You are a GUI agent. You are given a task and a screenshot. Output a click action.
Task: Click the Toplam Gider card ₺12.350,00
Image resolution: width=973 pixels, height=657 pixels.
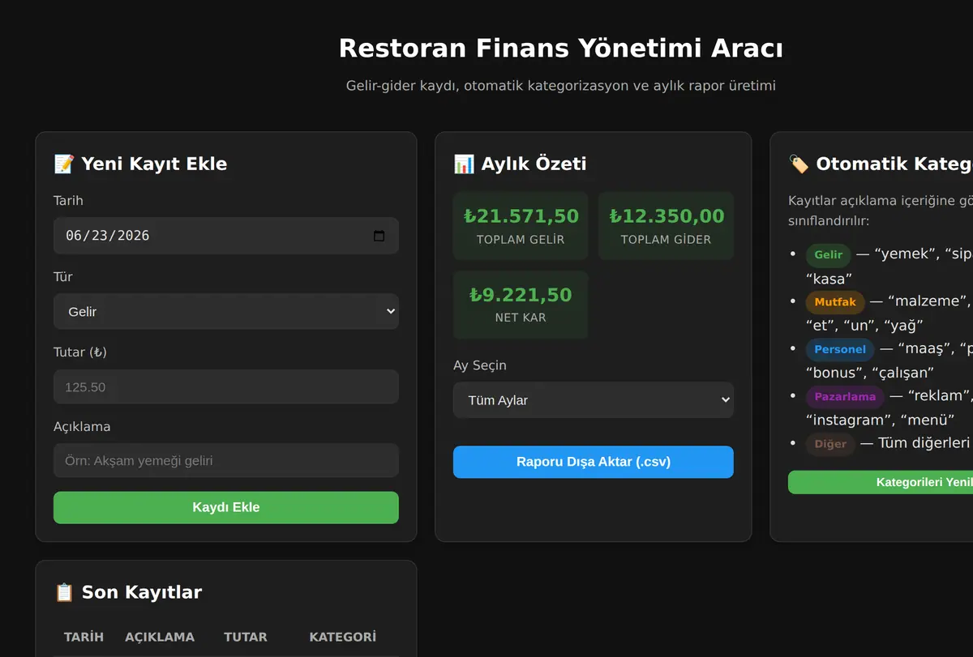[x=666, y=226]
